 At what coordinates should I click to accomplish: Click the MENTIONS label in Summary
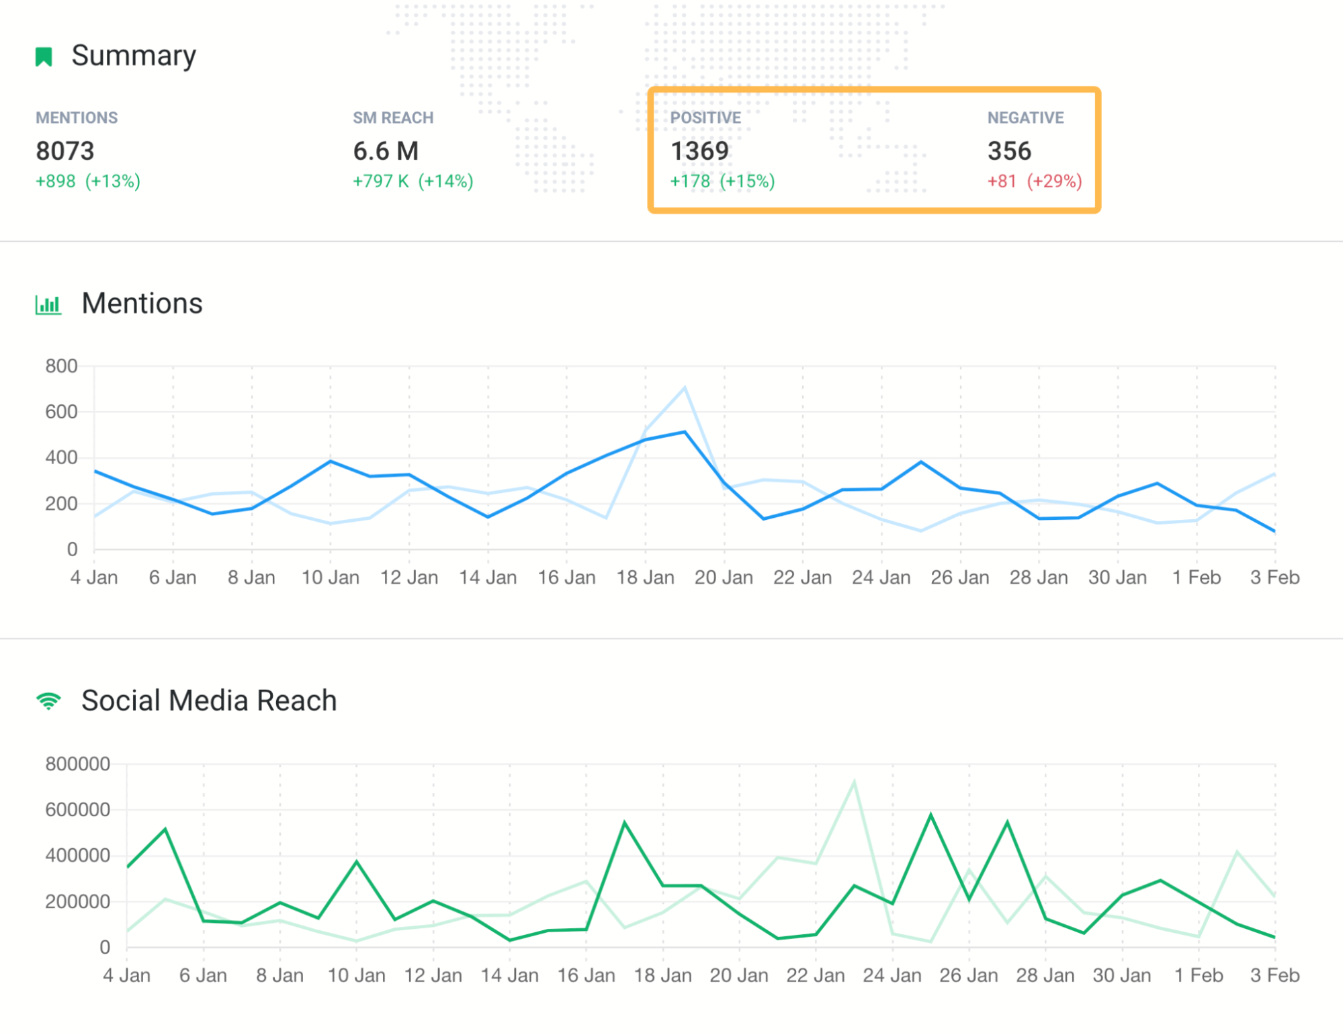tap(77, 118)
